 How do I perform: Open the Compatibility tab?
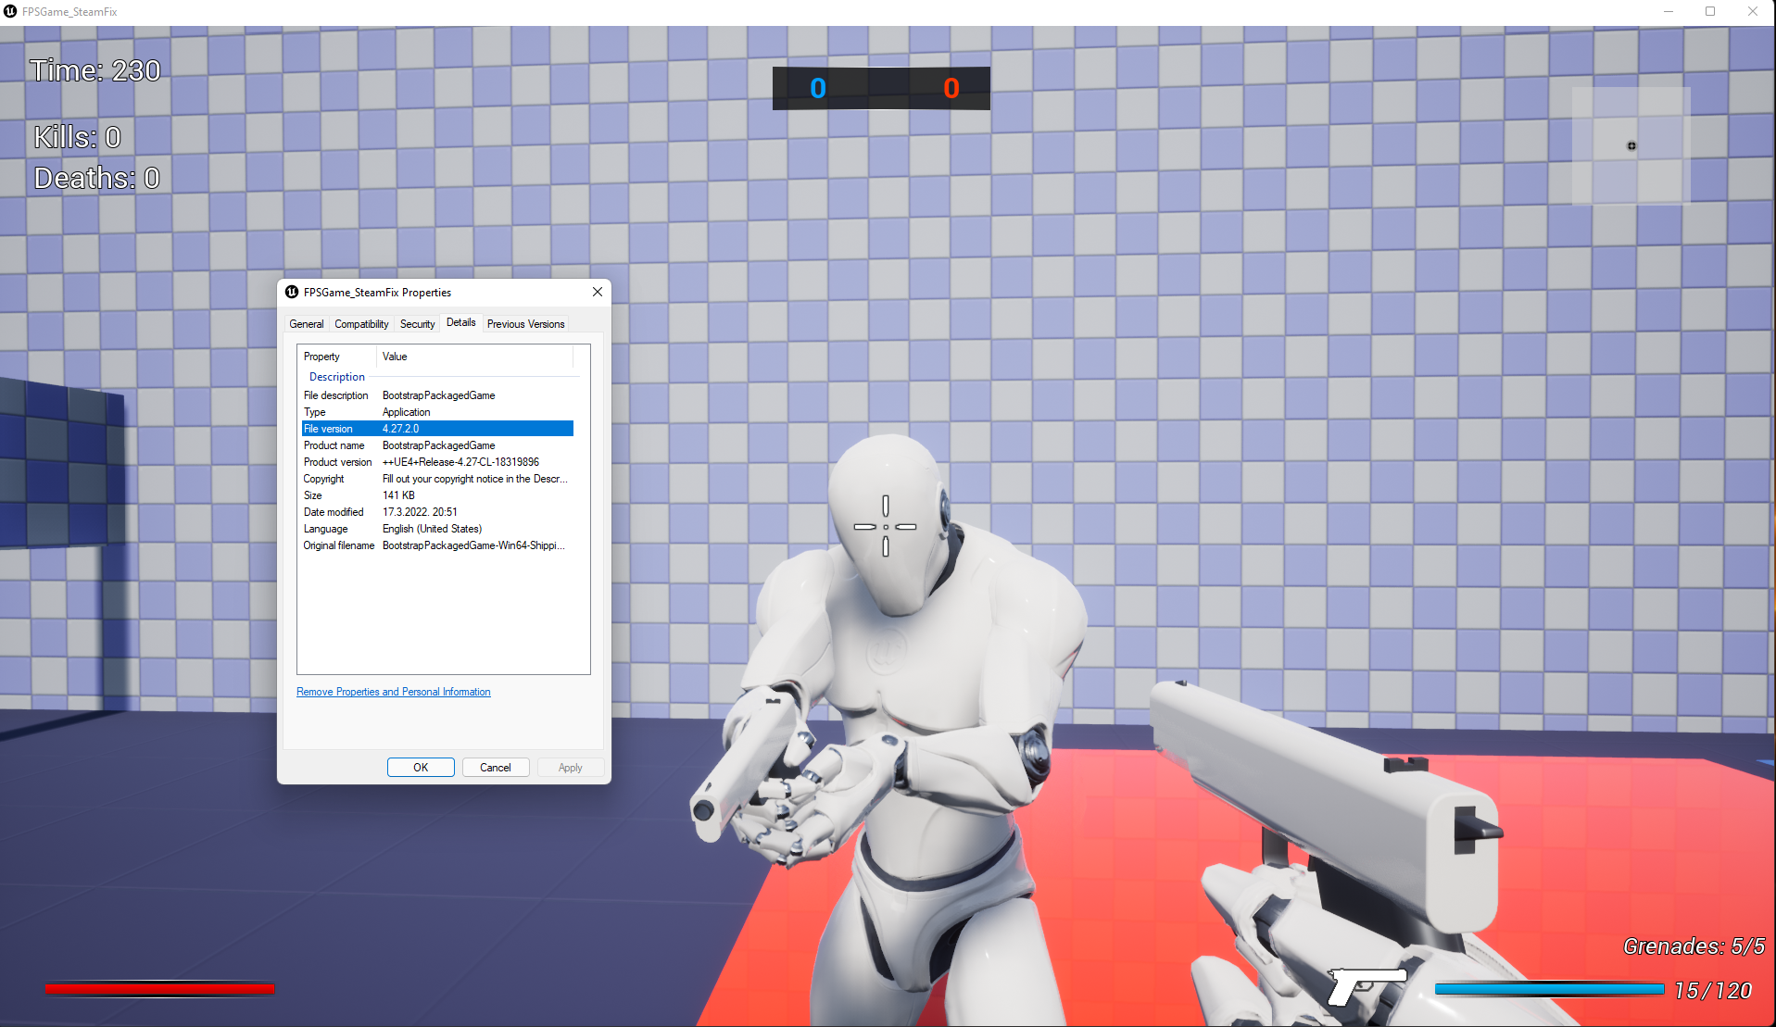[x=361, y=324]
